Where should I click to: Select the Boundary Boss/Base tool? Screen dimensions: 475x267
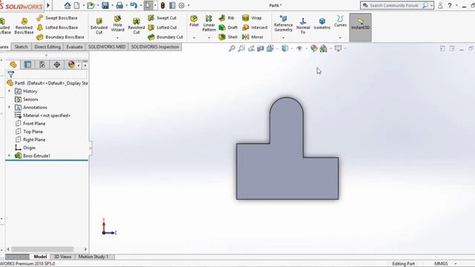pos(61,37)
